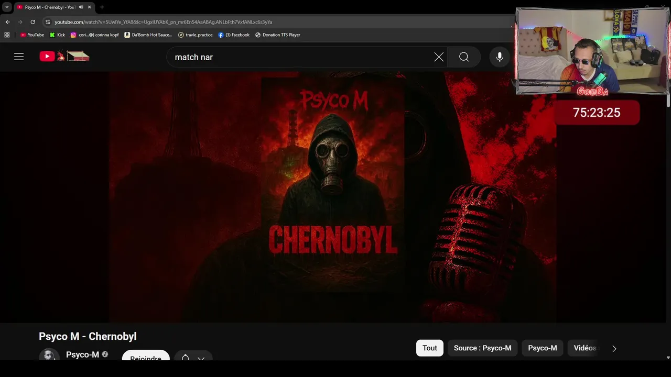This screenshot has width=671, height=377.
Task: Clear the search box with the X
Action: [439, 57]
